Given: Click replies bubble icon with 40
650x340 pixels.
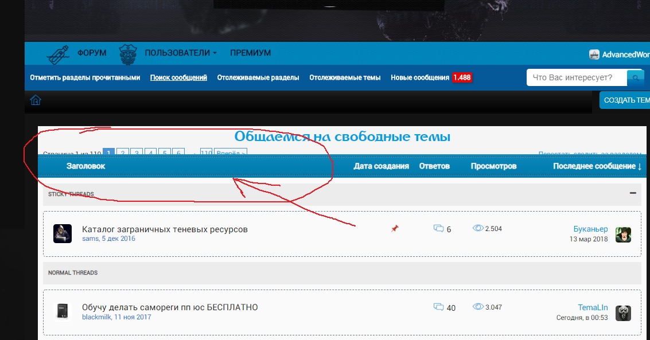Looking at the screenshot, I should click(x=438, y=307).
